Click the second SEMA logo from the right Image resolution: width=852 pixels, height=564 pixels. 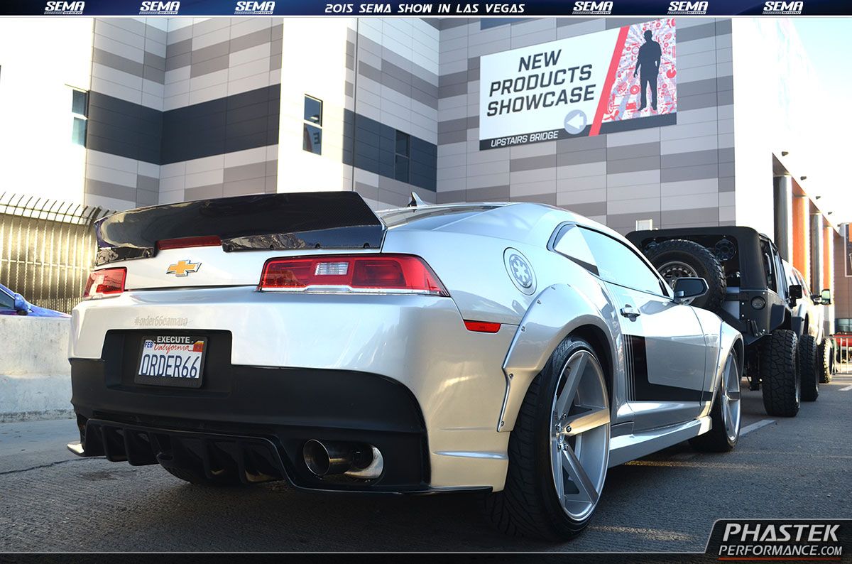pyautogui.click(x=686, y=9)
